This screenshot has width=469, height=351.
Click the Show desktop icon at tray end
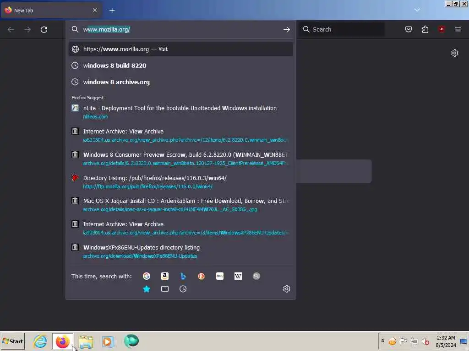464,341
